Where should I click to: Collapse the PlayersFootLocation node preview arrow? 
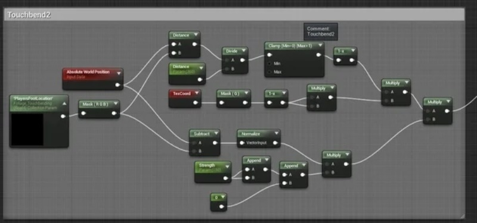click(64, 103)
